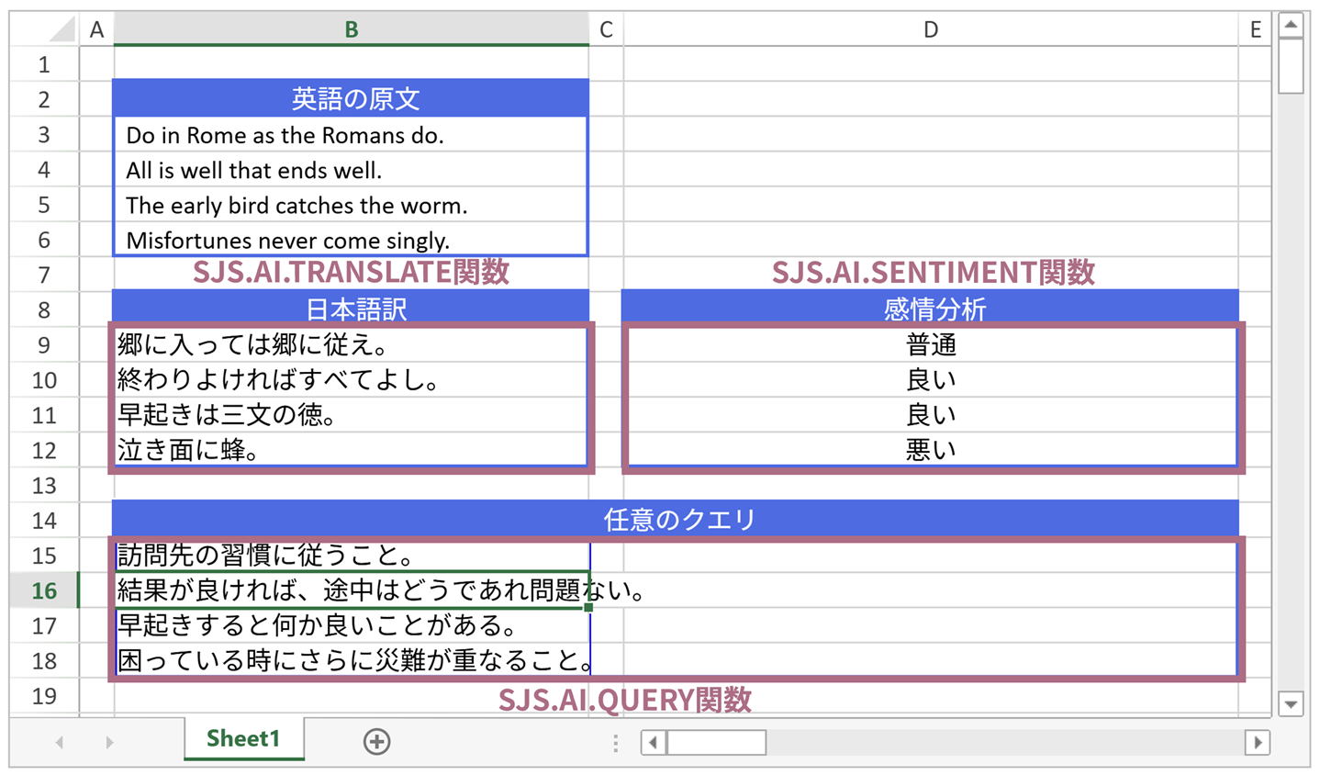Screen dimensions: 1320x775
Task: Select column D by its header
Action: click(x=930, y=28)
